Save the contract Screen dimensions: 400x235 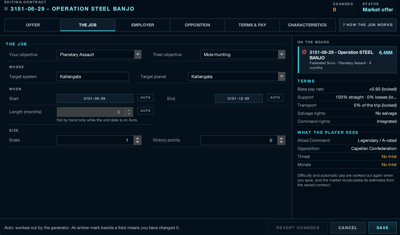pyautogui.click(x=382, y=228)
